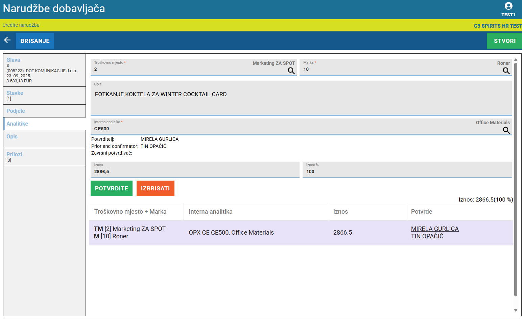
Task: Go to the Opis sidebar tab
Action: (x=12, y=137)
